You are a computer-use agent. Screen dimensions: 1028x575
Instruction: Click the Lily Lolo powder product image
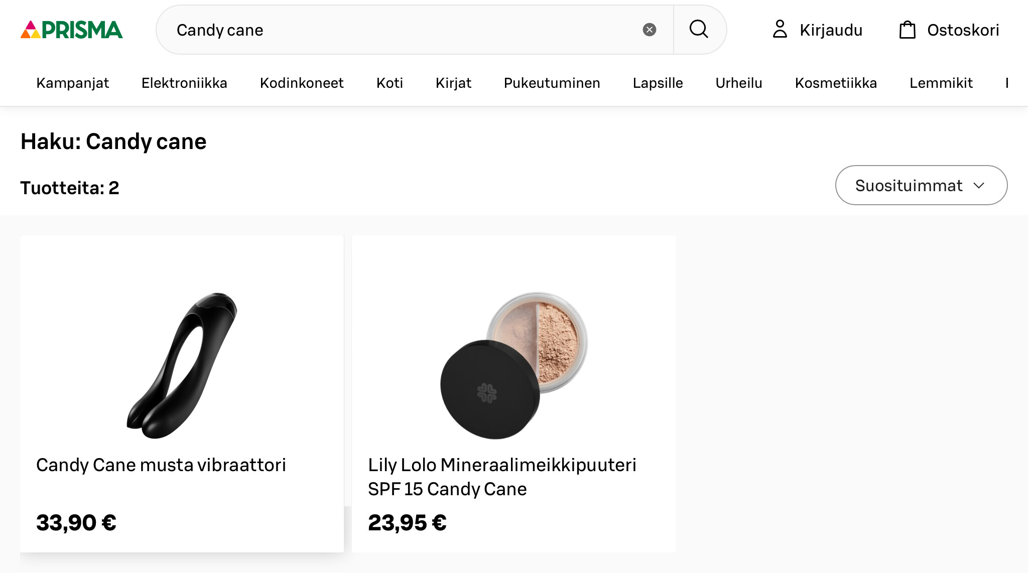click(x=513, y=365)
